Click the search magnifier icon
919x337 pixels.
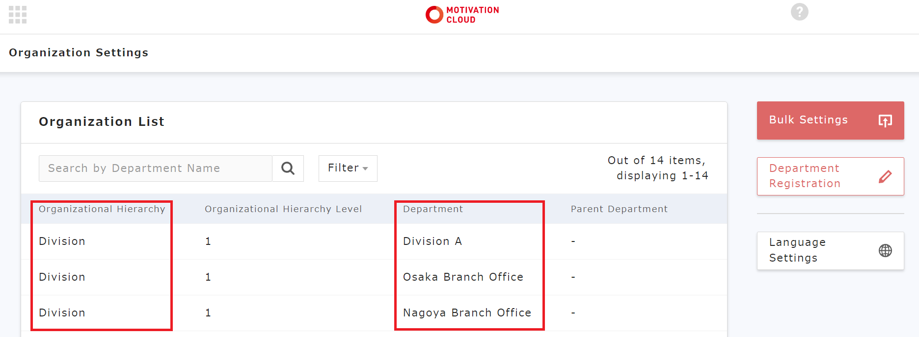click(288, 168)
